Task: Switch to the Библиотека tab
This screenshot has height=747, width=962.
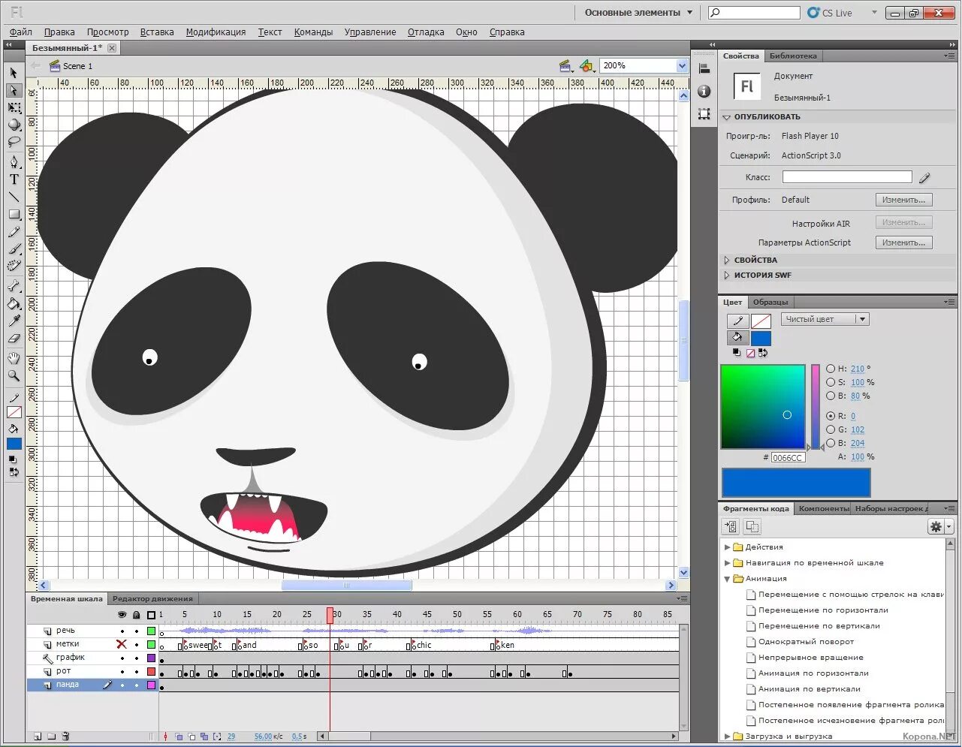Action: tap(792, 56)
